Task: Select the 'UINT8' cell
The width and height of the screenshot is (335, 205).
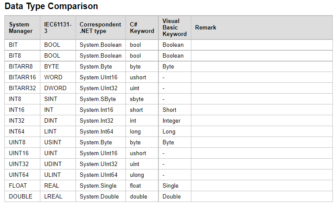Action: coord(22,142)
